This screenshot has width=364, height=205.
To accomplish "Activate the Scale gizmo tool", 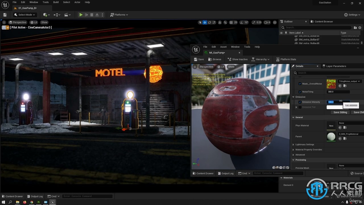I will pyautogui.click(x=214, y=22).
